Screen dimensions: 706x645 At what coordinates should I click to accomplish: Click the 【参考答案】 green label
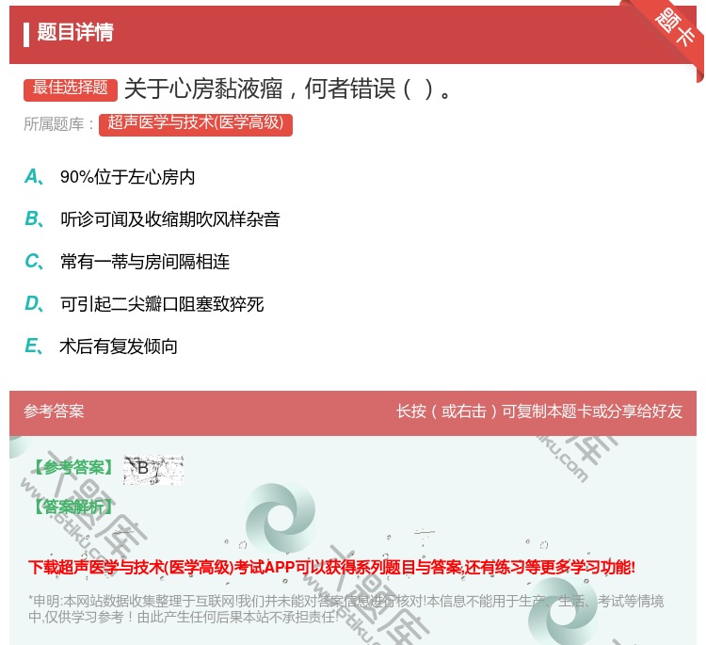point(73,467)
